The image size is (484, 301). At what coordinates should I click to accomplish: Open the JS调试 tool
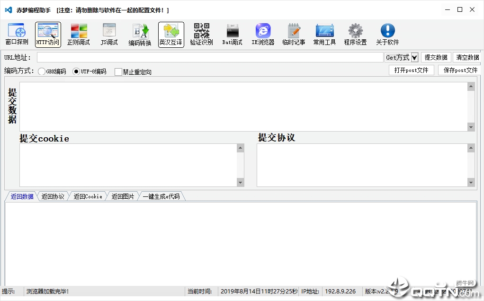point(109,34)
